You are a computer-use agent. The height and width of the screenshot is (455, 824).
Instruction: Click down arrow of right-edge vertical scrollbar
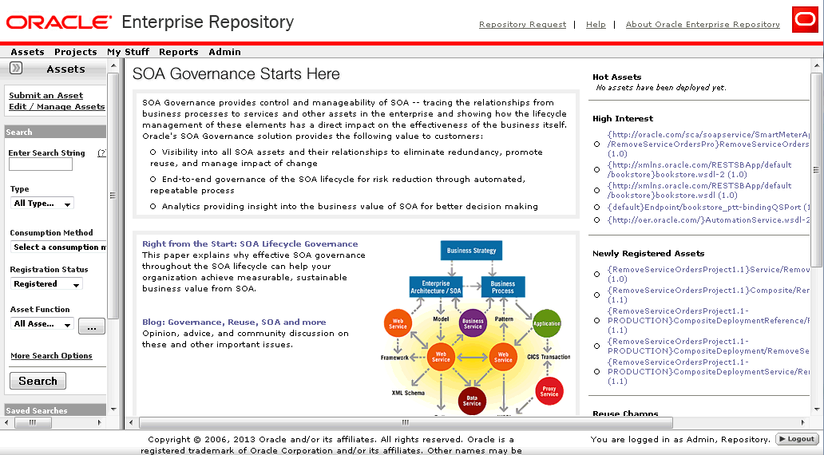(816, 409)
